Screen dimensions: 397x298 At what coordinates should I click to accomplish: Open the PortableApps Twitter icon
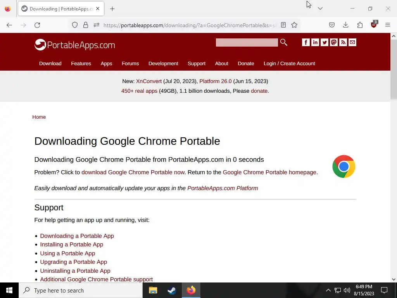point(325,42)
